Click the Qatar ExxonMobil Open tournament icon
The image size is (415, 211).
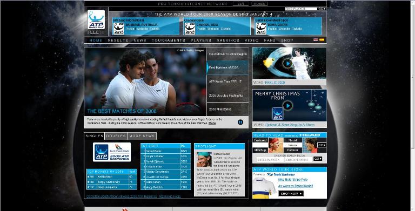261,29
